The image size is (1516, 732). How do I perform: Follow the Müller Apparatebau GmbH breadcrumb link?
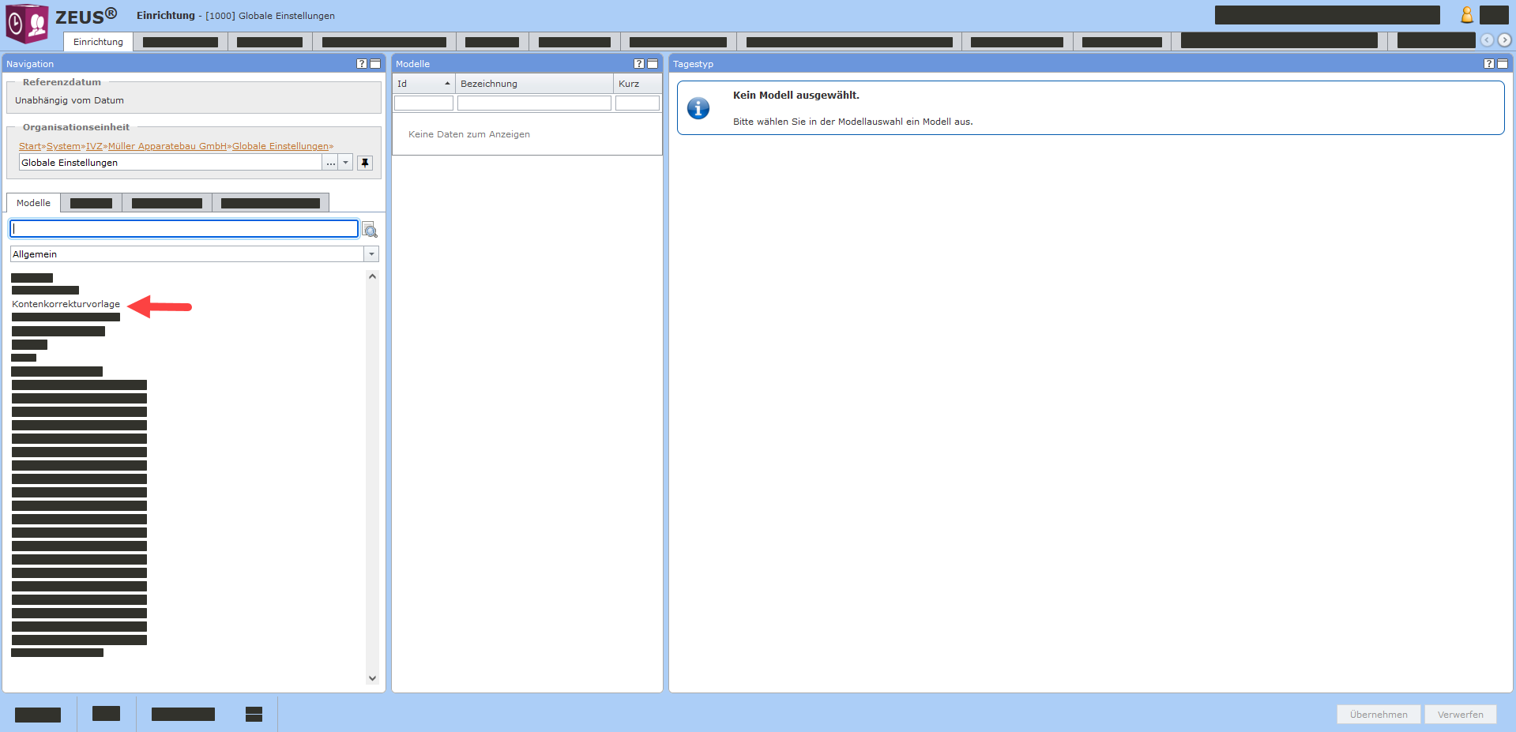coord(167,146)
